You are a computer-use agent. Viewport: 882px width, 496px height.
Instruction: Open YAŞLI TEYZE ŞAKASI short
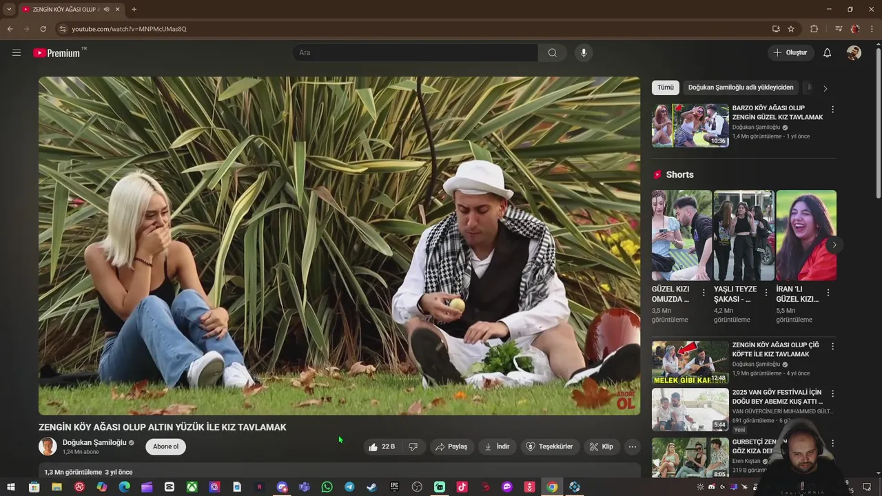743,236
